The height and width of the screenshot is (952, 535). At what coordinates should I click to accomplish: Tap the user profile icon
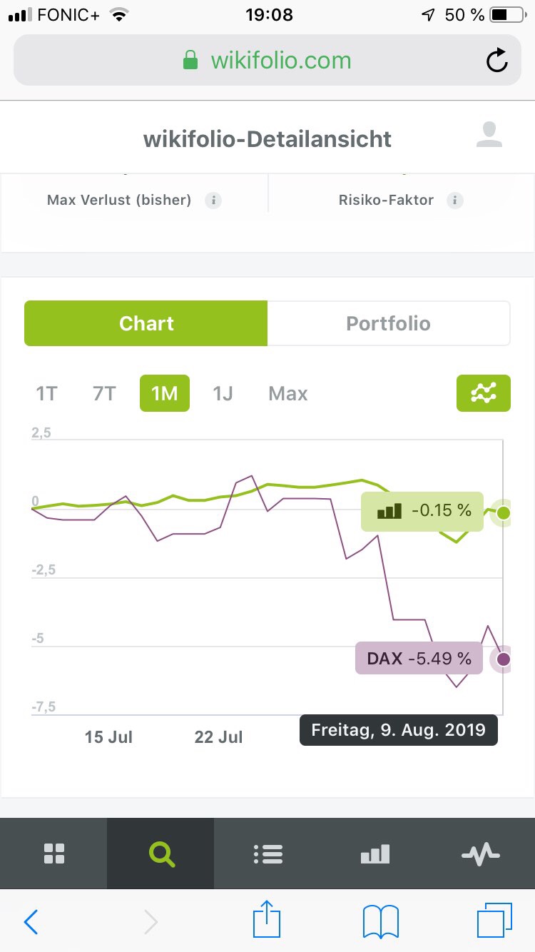click(x=489, y=135)
